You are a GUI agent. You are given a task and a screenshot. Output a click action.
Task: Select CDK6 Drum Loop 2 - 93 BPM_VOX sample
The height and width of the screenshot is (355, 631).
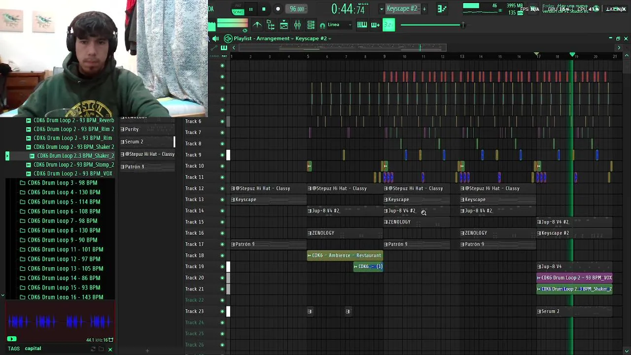69,174
